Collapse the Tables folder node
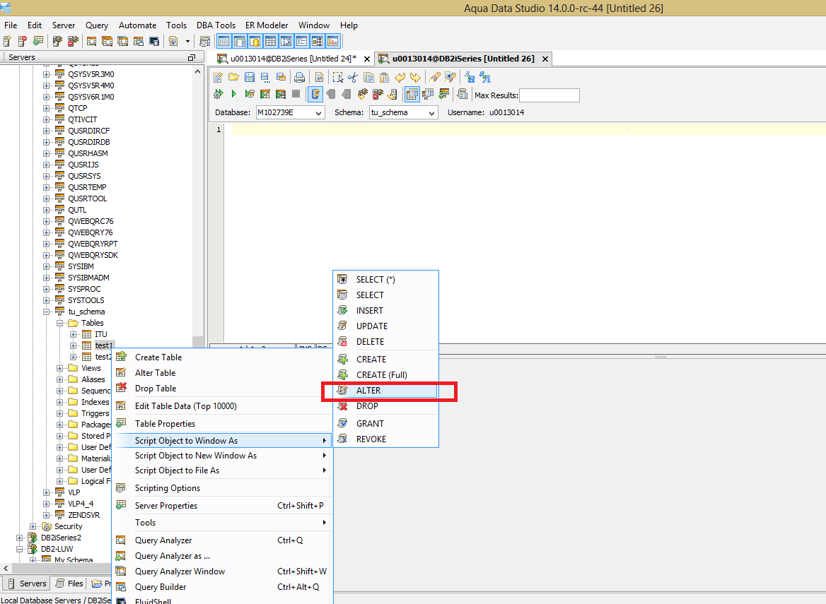 [59, 323]
